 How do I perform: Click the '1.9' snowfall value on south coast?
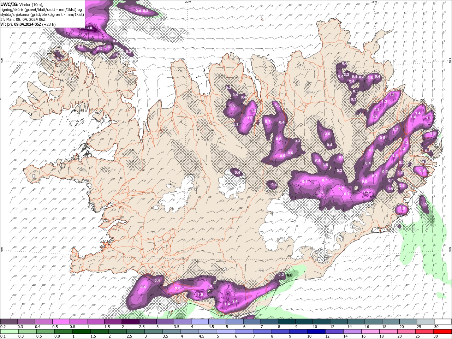pos(200,295)
